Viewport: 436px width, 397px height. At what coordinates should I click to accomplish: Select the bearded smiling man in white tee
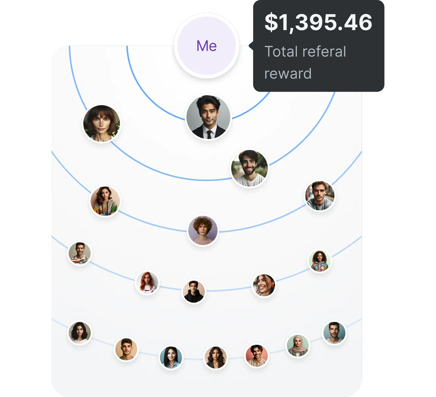pyautogui.click(x=249, y=168)
